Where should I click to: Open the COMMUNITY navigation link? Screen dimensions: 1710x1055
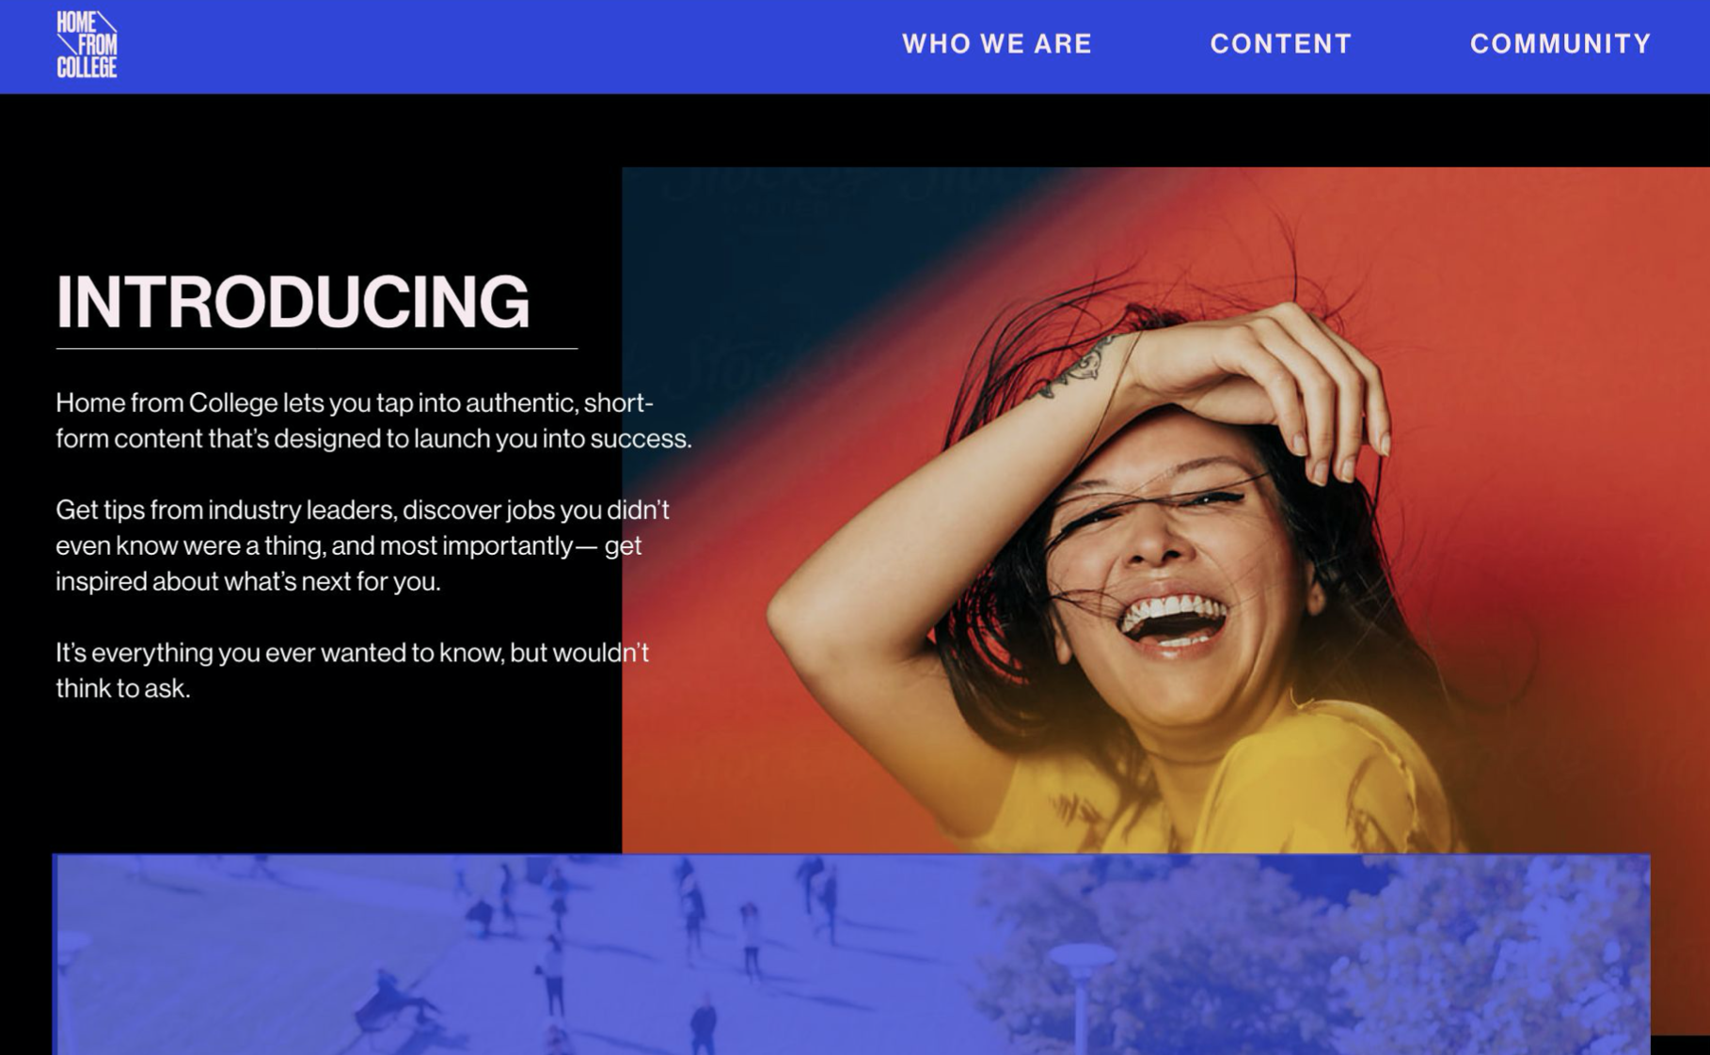coord(1560,44)
